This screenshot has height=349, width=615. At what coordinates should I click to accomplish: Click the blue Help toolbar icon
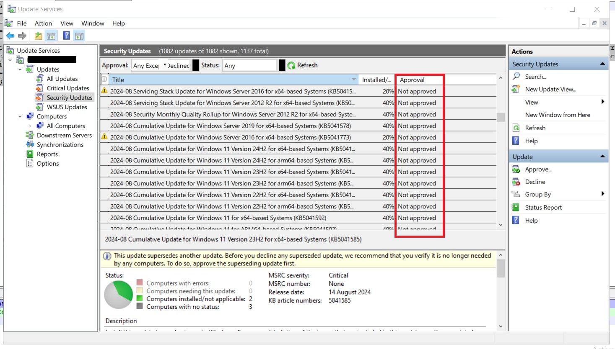[66, 36]
